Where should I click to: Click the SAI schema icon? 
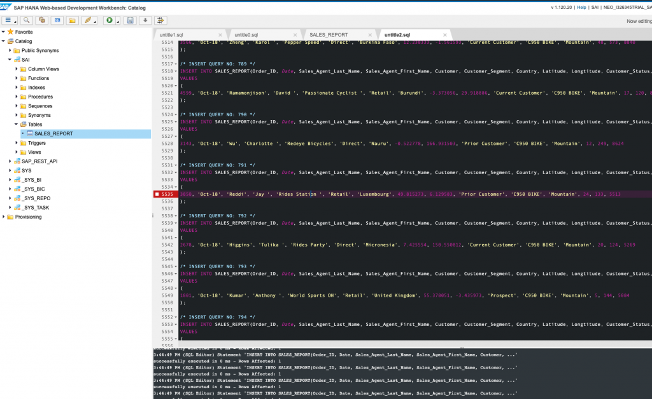click(17, 60)
